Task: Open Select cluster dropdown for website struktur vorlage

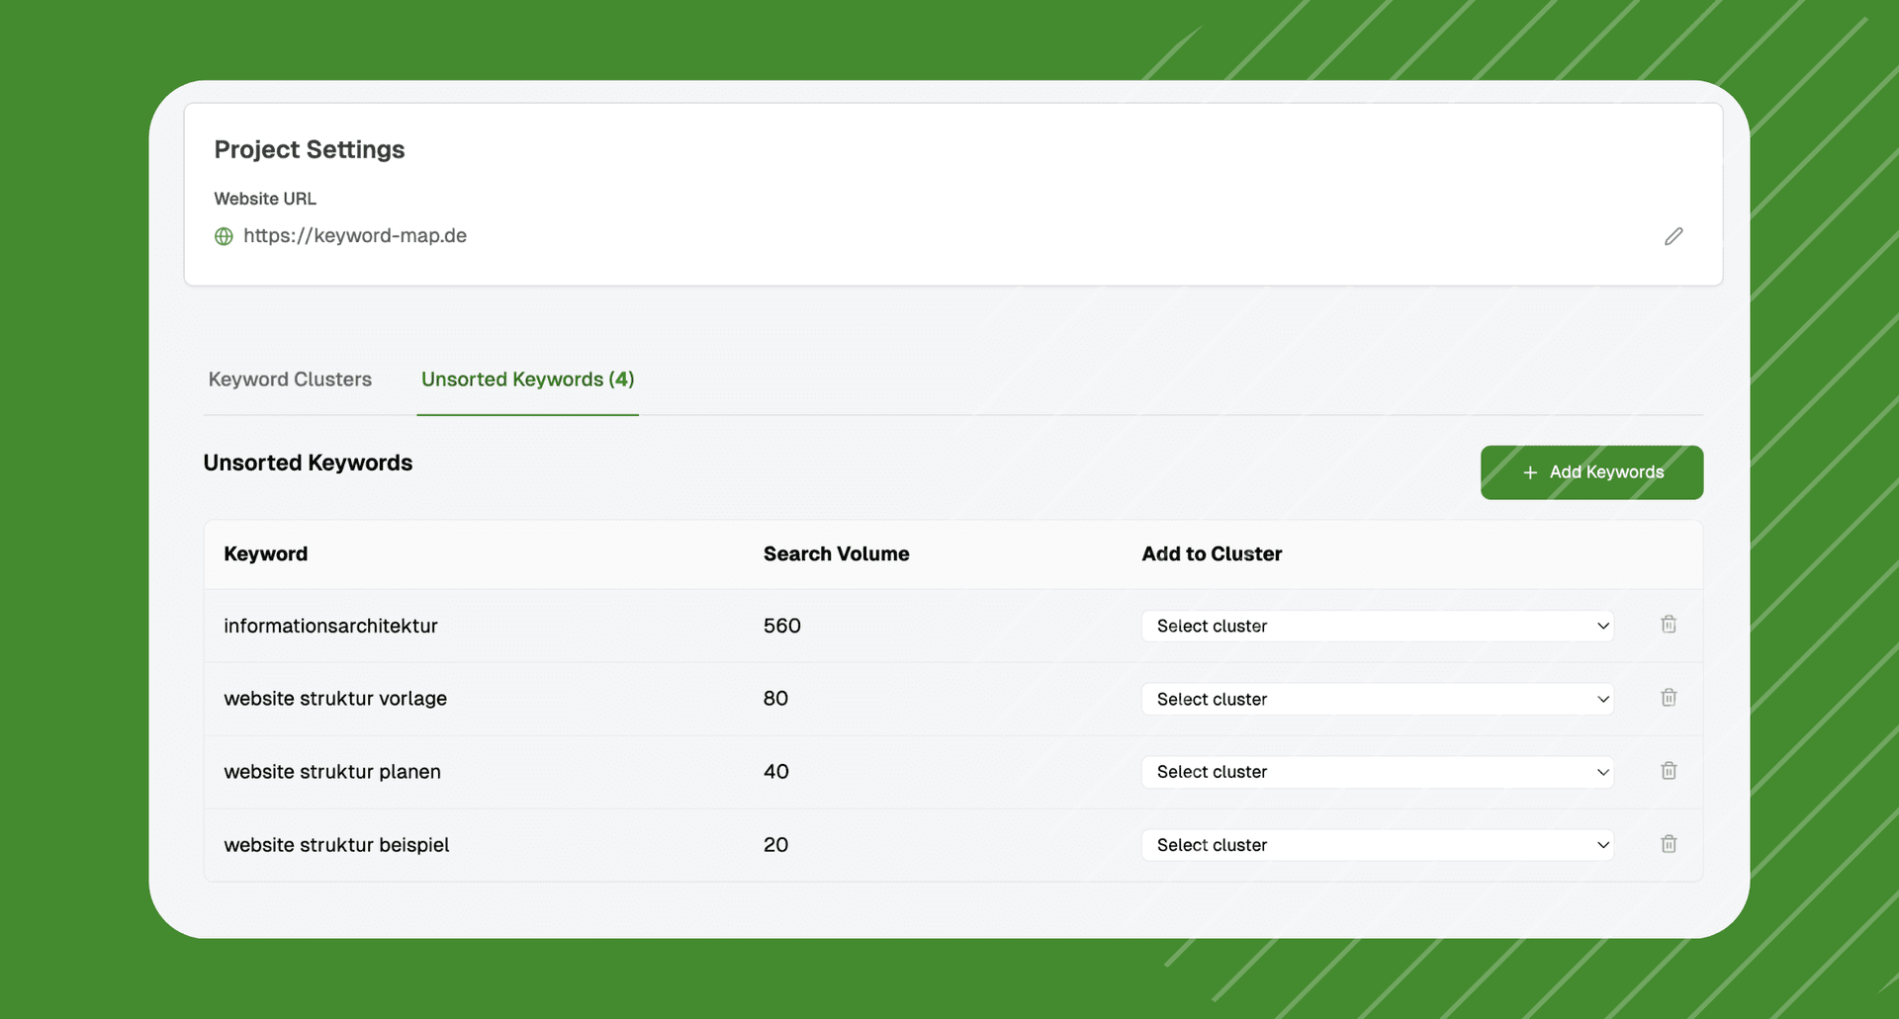Action: tap(1378, 699)
